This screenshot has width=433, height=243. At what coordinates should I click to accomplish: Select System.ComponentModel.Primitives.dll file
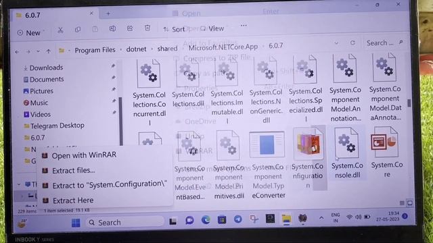point(229,165)
